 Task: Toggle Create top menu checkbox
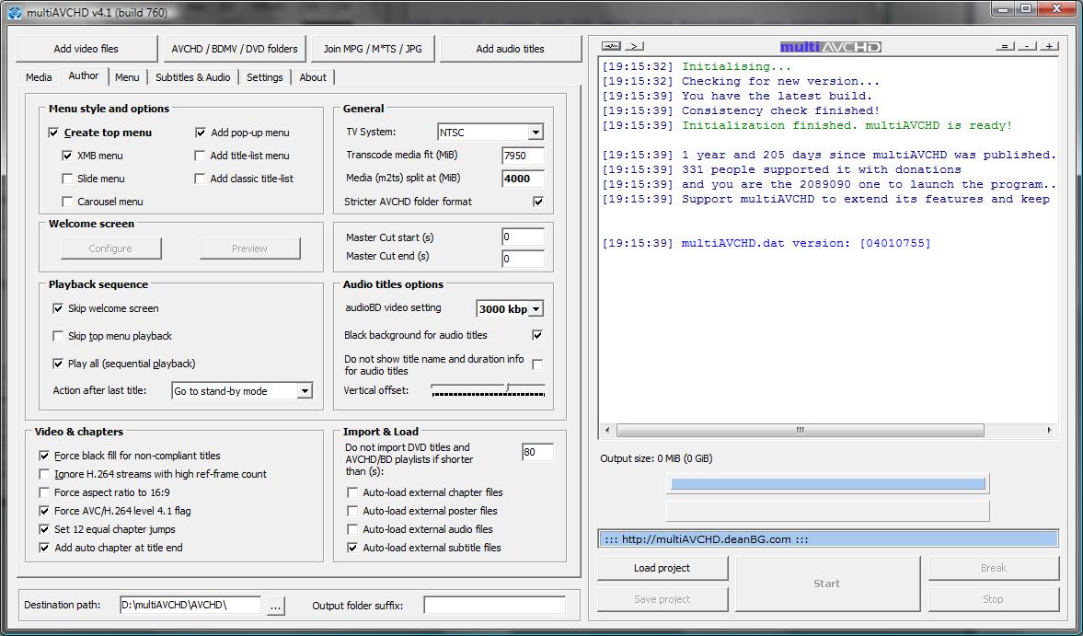point(53,133)
